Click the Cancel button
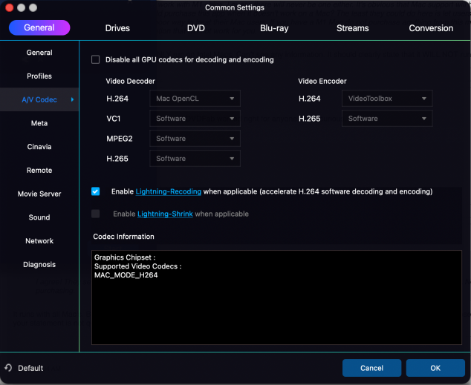 point(371,368)
